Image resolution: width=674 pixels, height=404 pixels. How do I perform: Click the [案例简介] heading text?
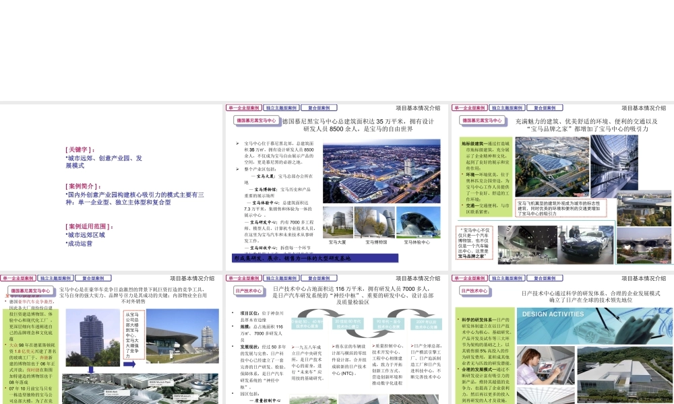point(84,187)
